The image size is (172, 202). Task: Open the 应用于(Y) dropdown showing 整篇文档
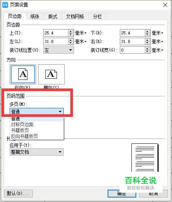pyautogui.click(x=36, y=152)
